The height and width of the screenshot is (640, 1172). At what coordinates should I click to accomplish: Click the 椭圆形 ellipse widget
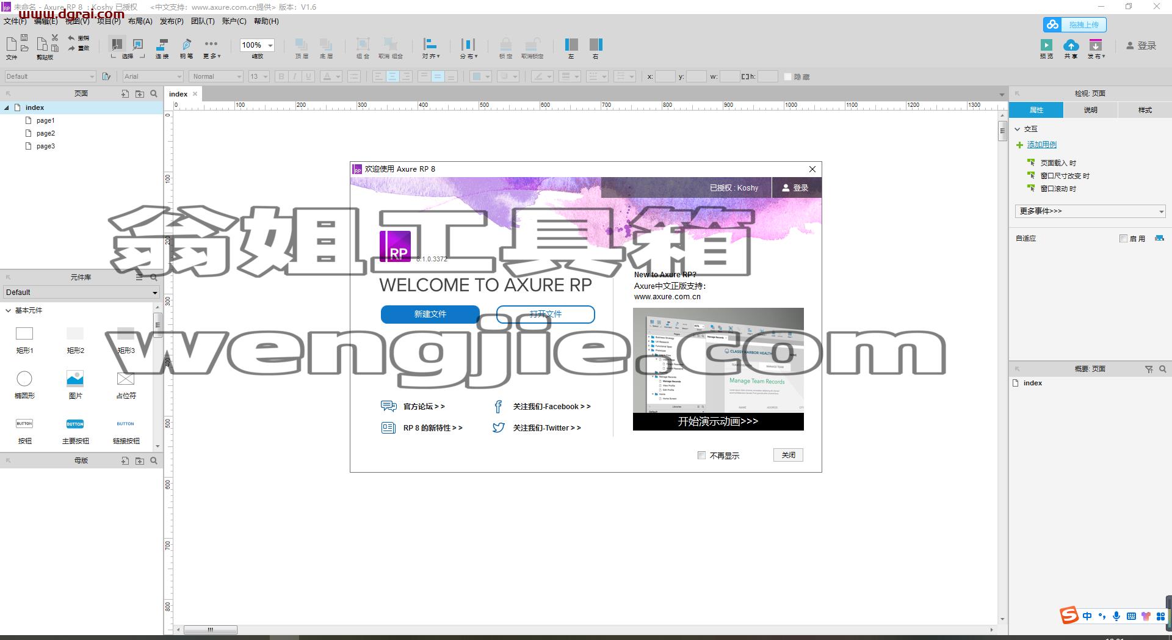(x=24, y=384)
